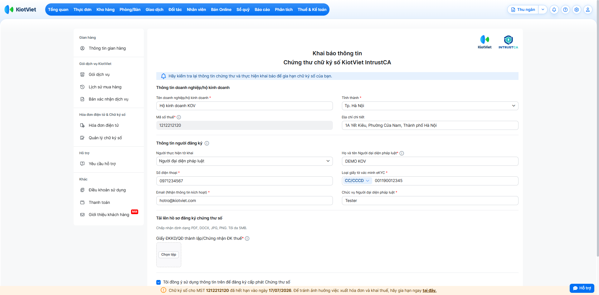Open the Phòng/Bàn menu
The image size is (599, 295).
(x=130, y=10)
